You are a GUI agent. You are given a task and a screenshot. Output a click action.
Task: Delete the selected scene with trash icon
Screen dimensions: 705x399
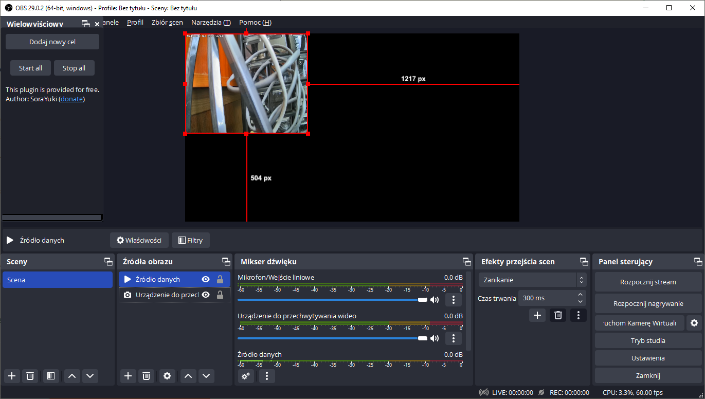point(30,376)
